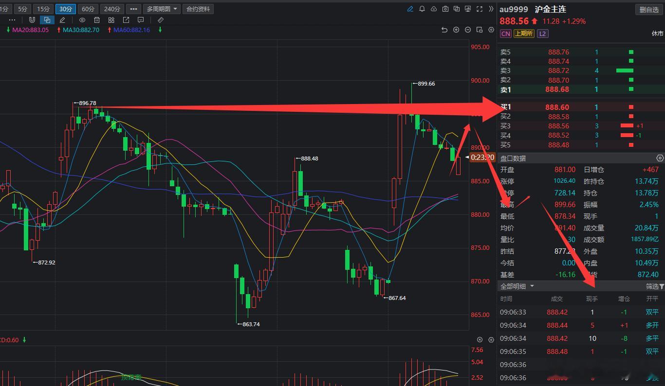Image resolution: width=665 pixels, height=386 pixels.
Task: Delete drawings with the trash icon
Action: tap(97, 20)
